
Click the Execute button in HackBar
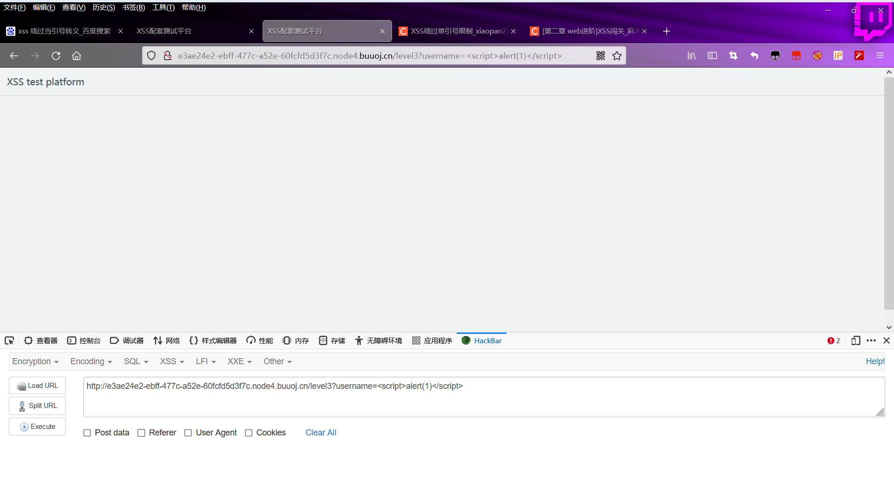(x=37, y=427)
